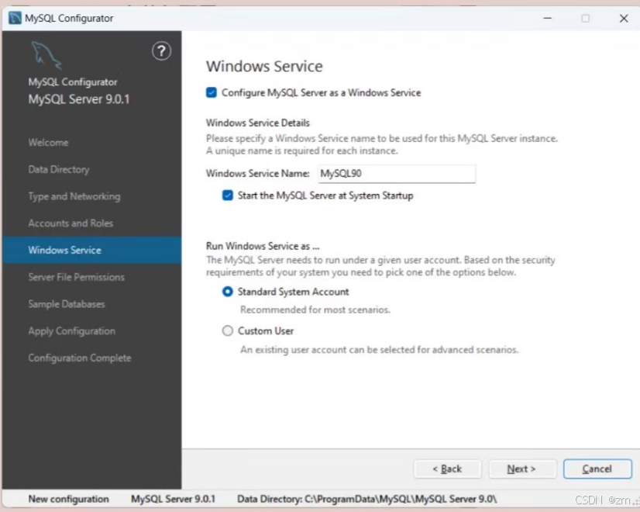Open the help question mark icon
Screen dimensions: 640x512
[x=161, y=51]
